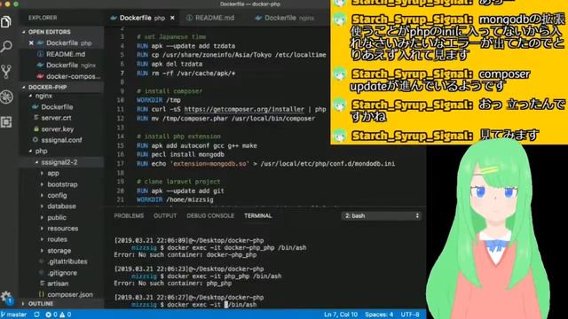Open the Search view in activity bar

coord(6,46)
